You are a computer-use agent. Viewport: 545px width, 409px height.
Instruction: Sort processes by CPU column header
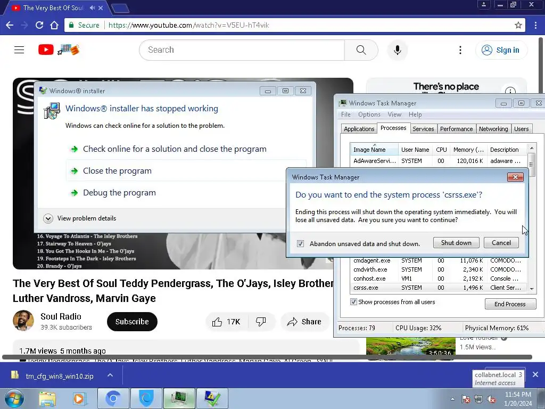441,150
